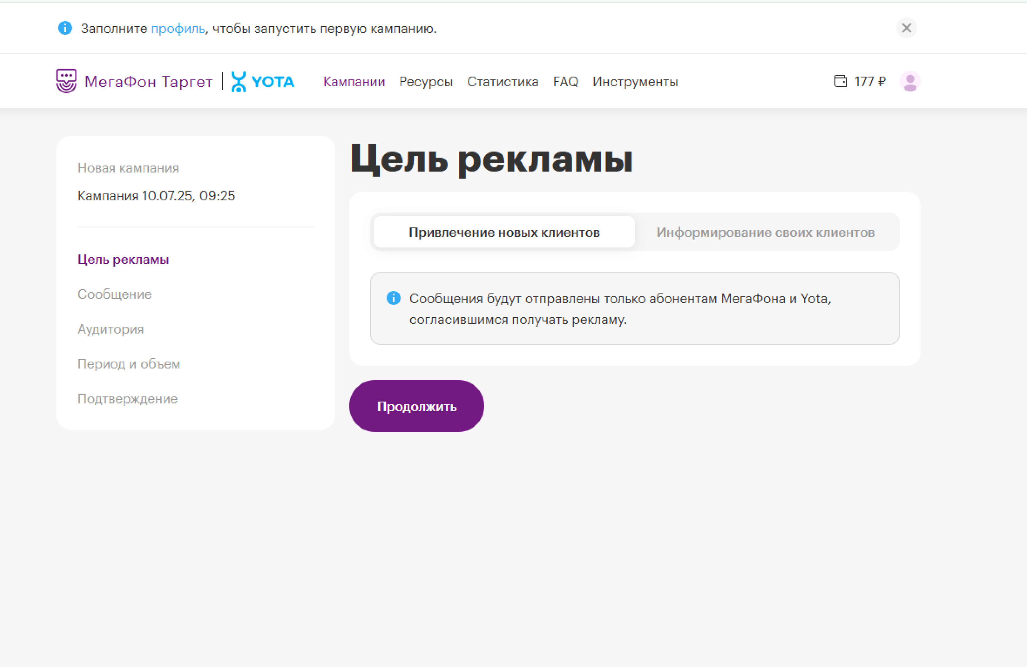Screen dimensions: 1027x667
Task: Select the Аудитория step
Action: pyautogui.click(x=110, y=329)
